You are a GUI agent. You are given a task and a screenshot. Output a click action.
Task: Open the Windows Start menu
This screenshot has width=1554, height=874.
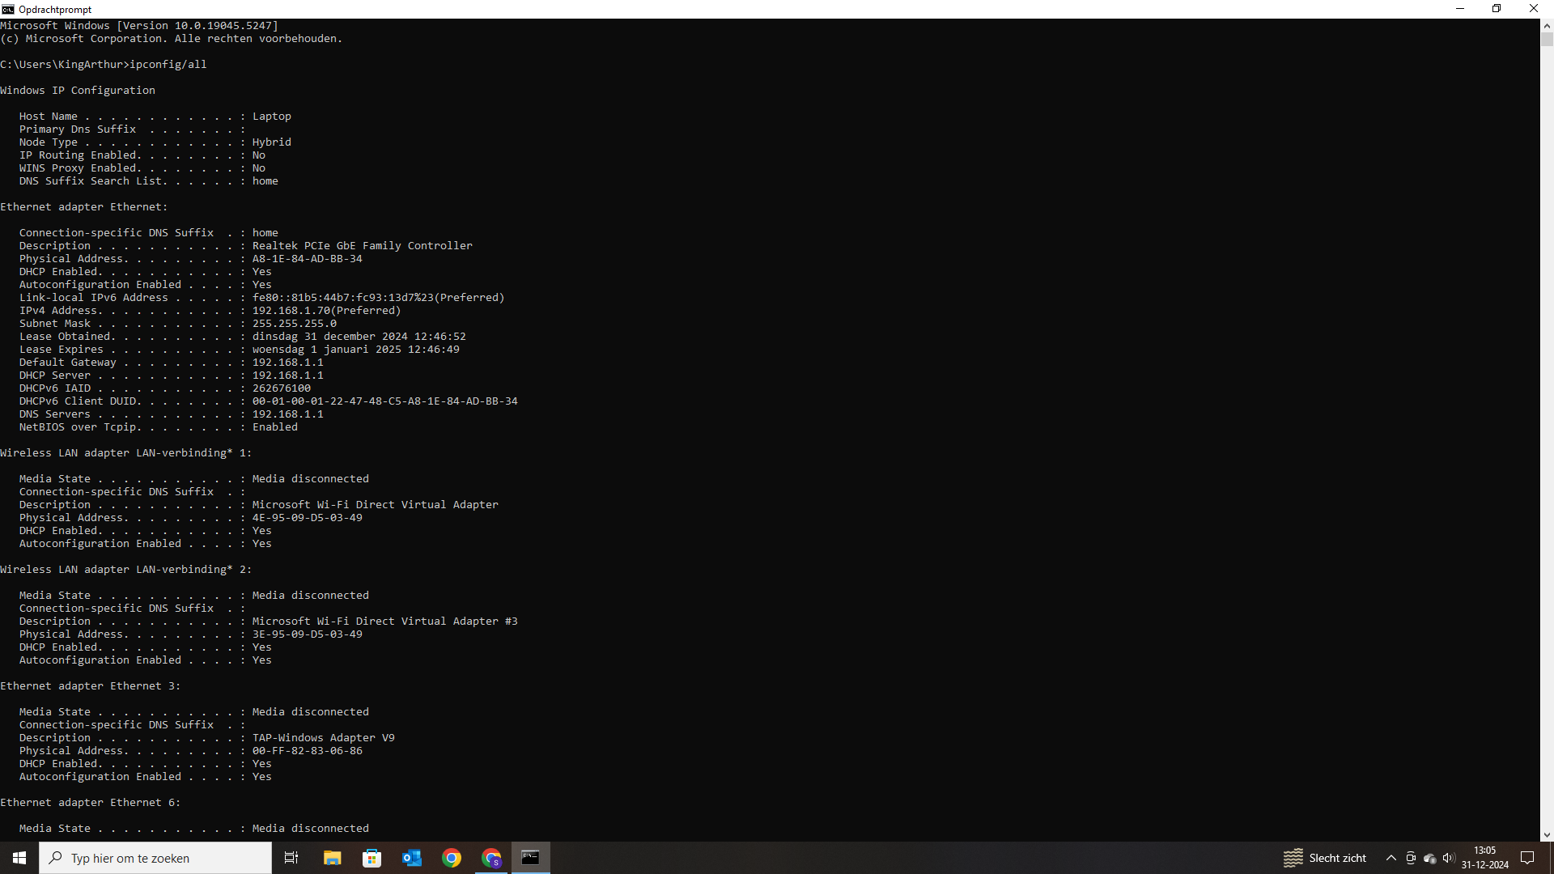pyautogui.click(x=19, y=858)
